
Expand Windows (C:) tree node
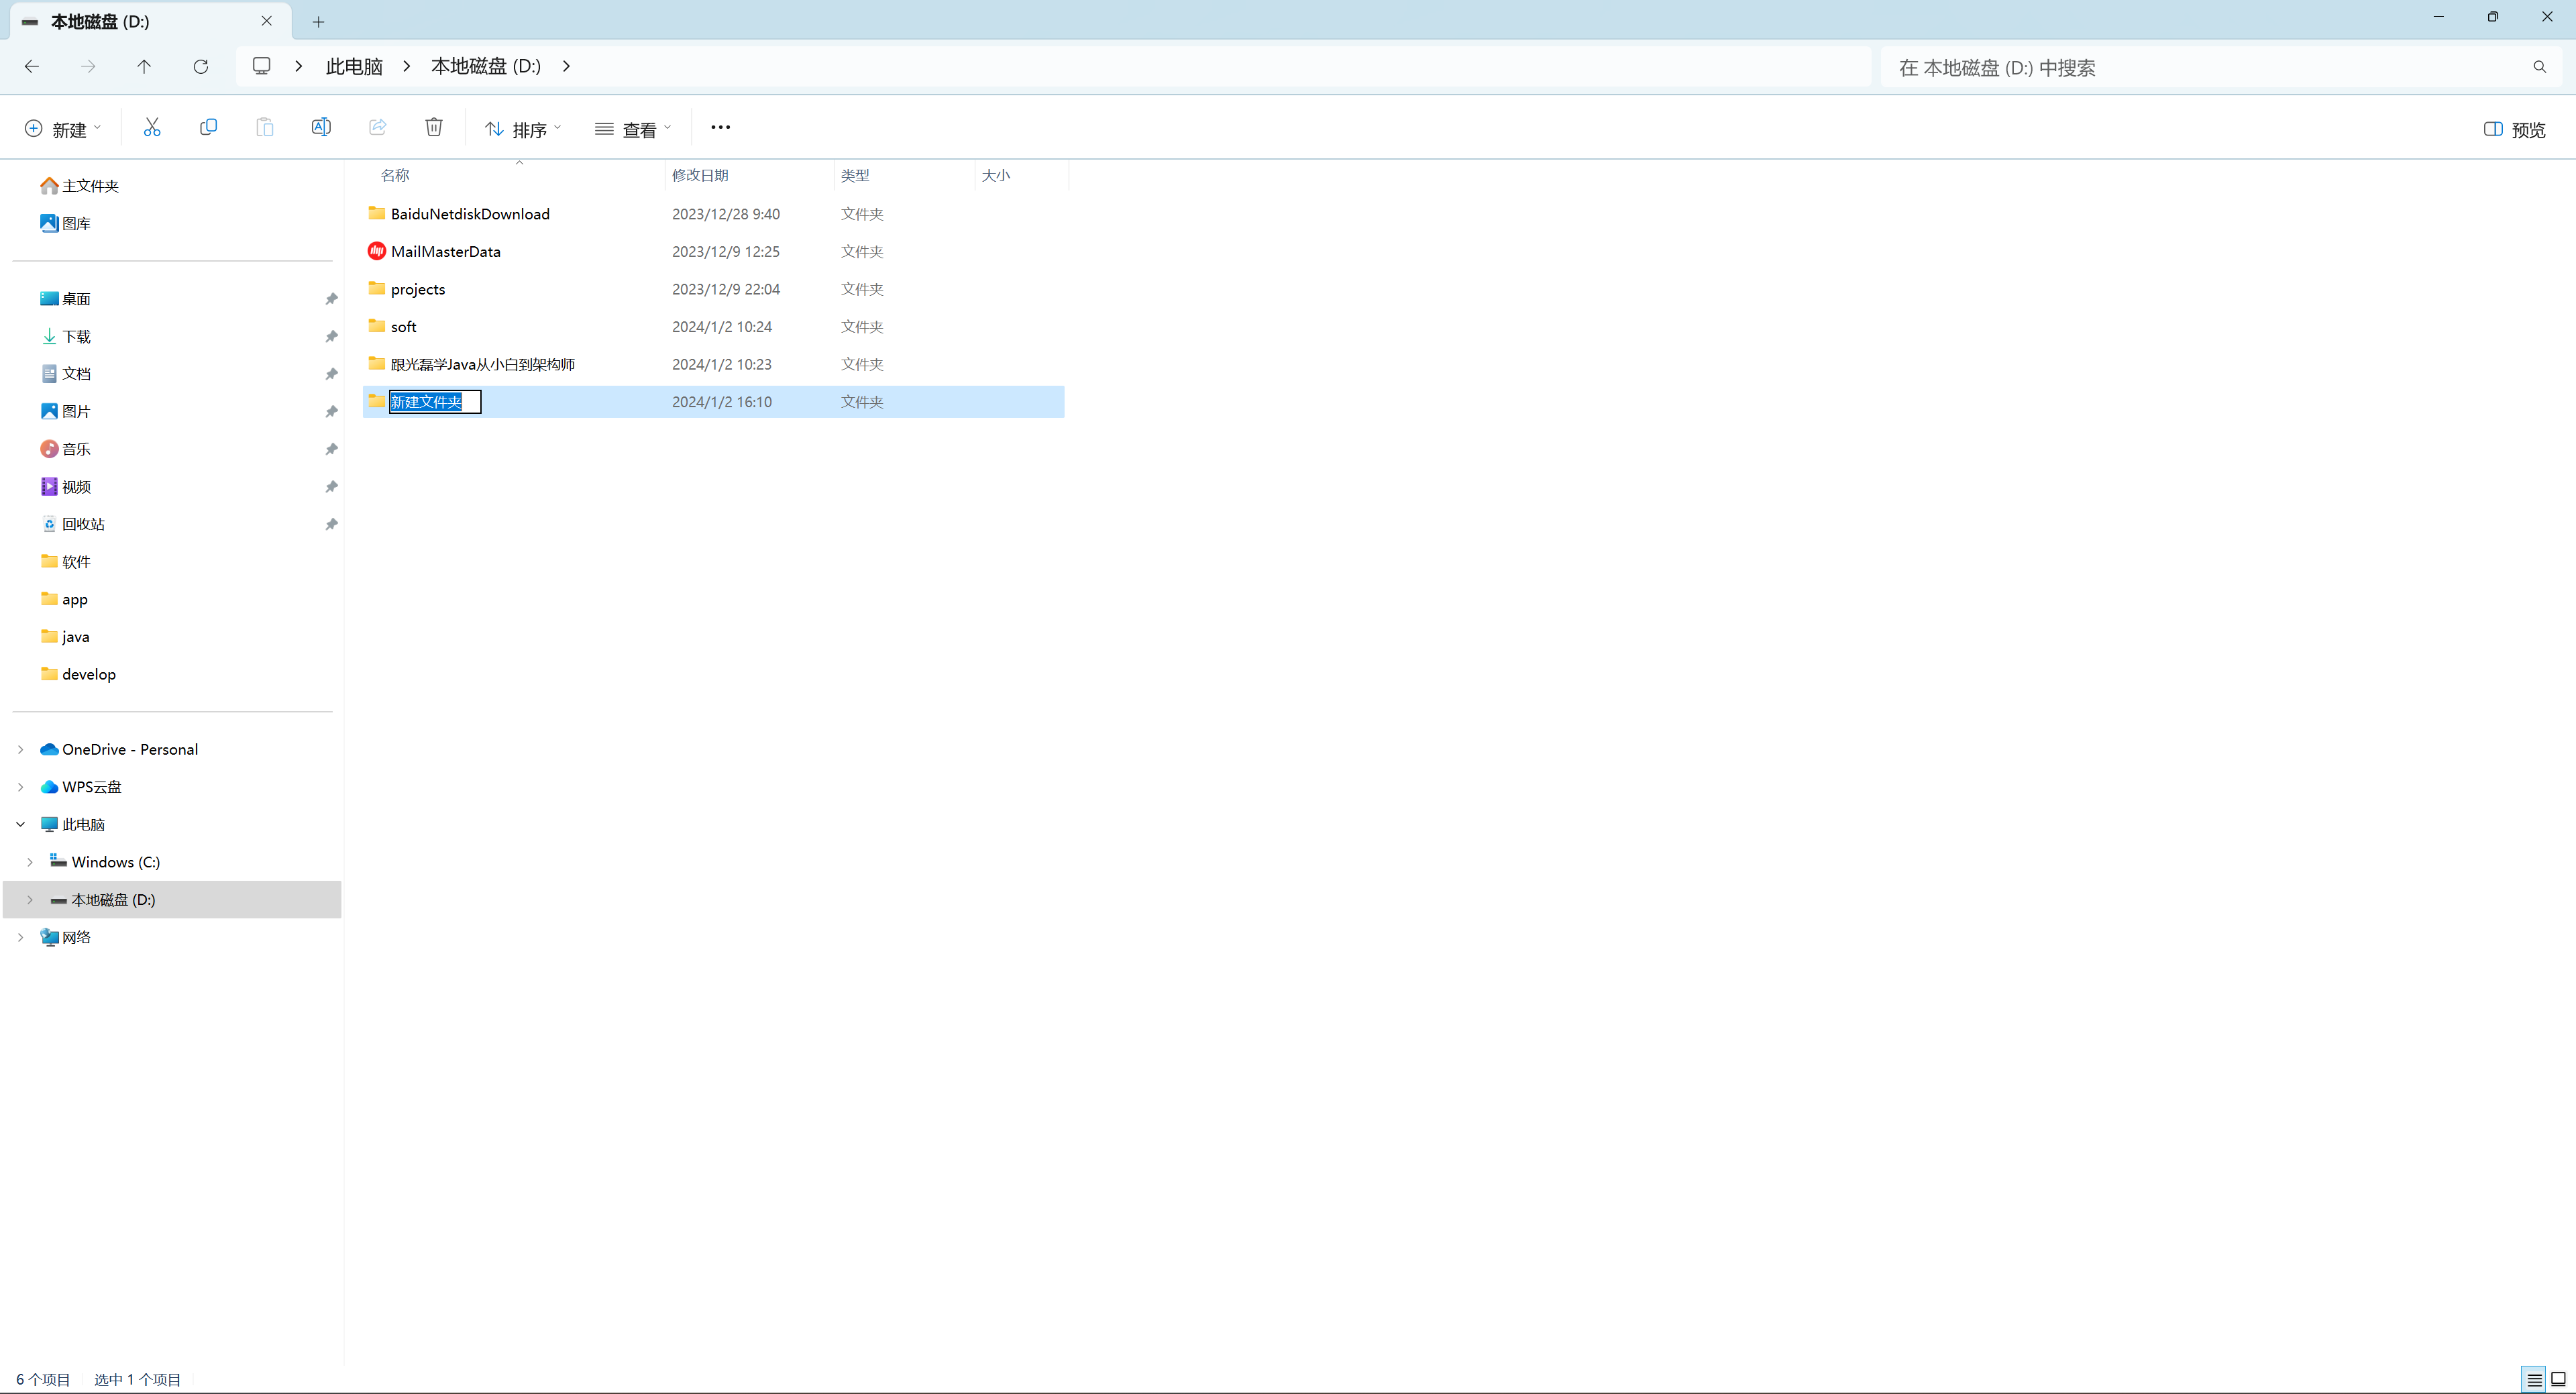click(x=30, y=862)
